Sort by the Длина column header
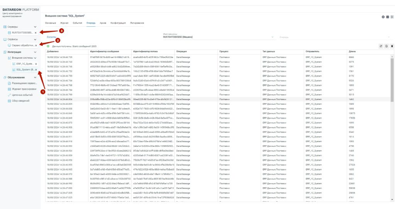The width and height of the screenshot is (395, 209). 352,51
